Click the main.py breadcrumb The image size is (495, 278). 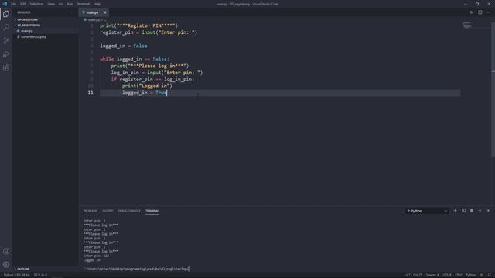[x=94, y=19]
